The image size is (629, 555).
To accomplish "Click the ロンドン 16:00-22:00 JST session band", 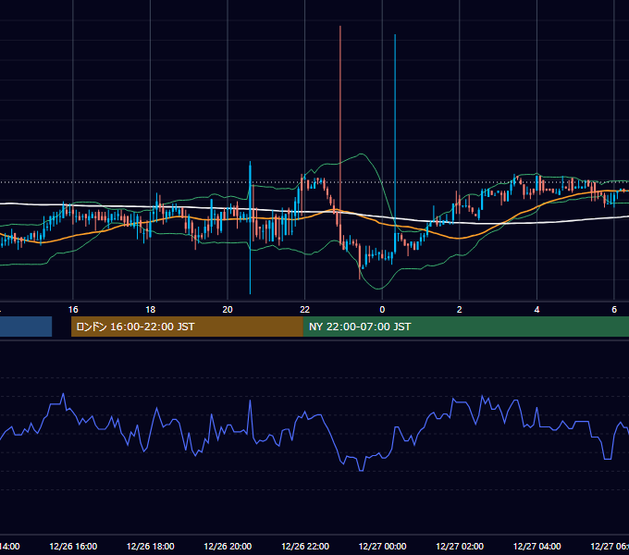I will [x=187, y=327].
